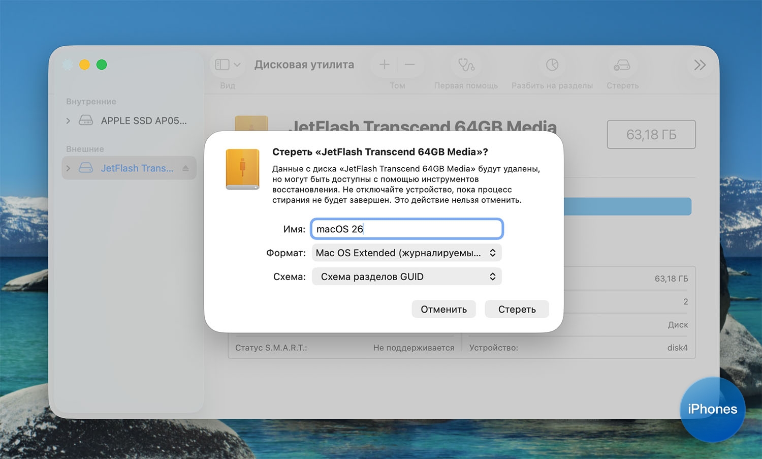This screenshot has height=459, width=762.
Task: Show more toolbar items via double-chevron icon
Action: click(700, 65)
